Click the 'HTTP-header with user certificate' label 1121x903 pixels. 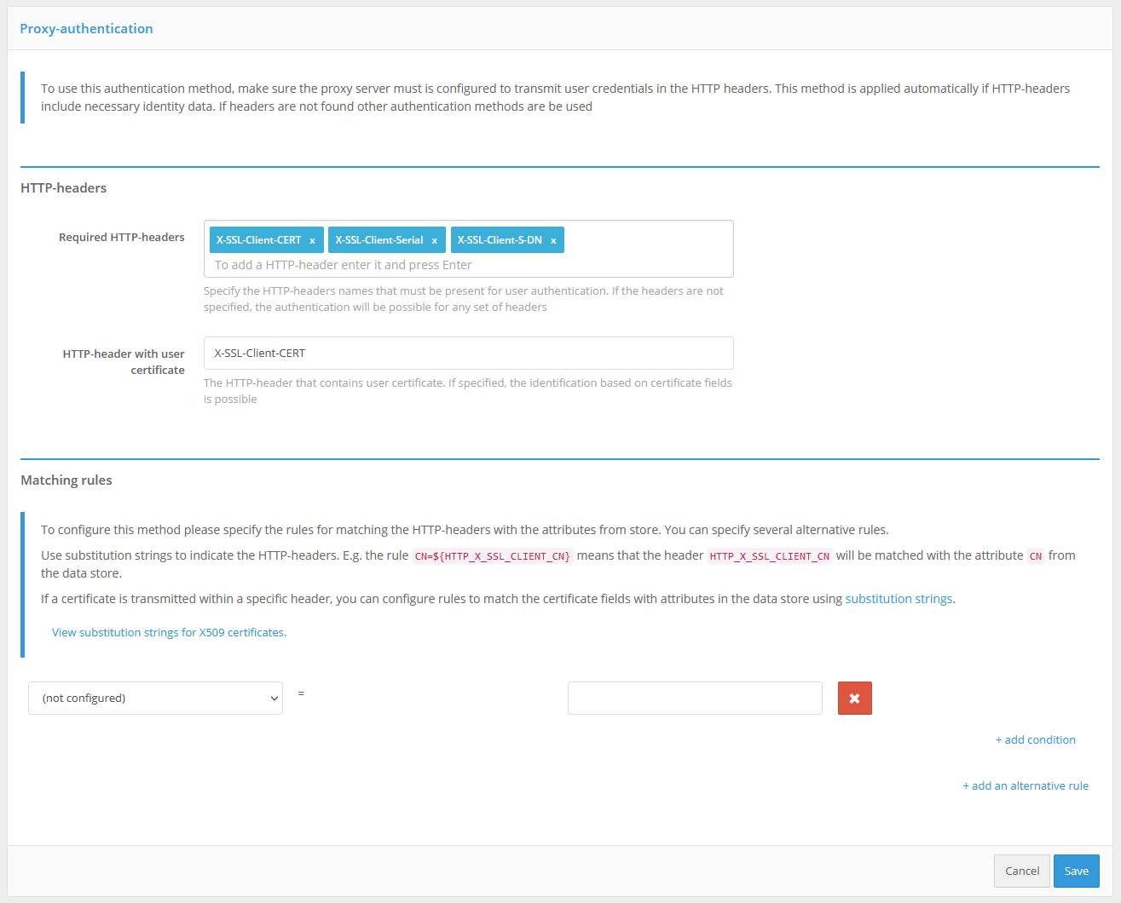pyautogui.click(x=124, y=361)
